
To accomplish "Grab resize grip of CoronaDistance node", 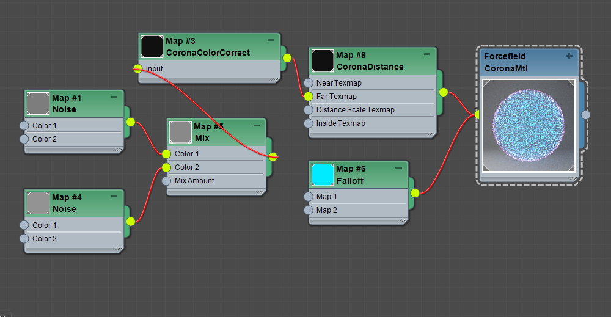I will 430,134.
